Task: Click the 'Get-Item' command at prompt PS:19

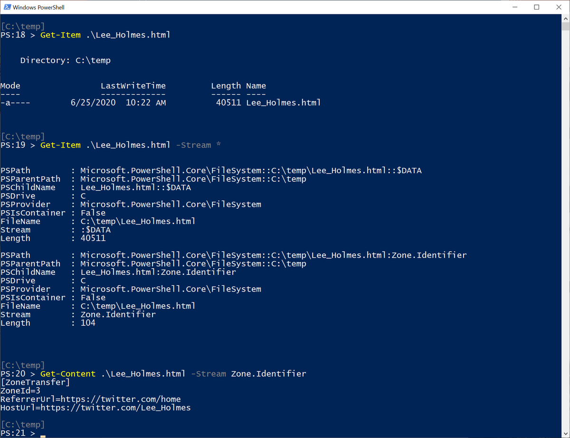Action: tap(61, 145)
